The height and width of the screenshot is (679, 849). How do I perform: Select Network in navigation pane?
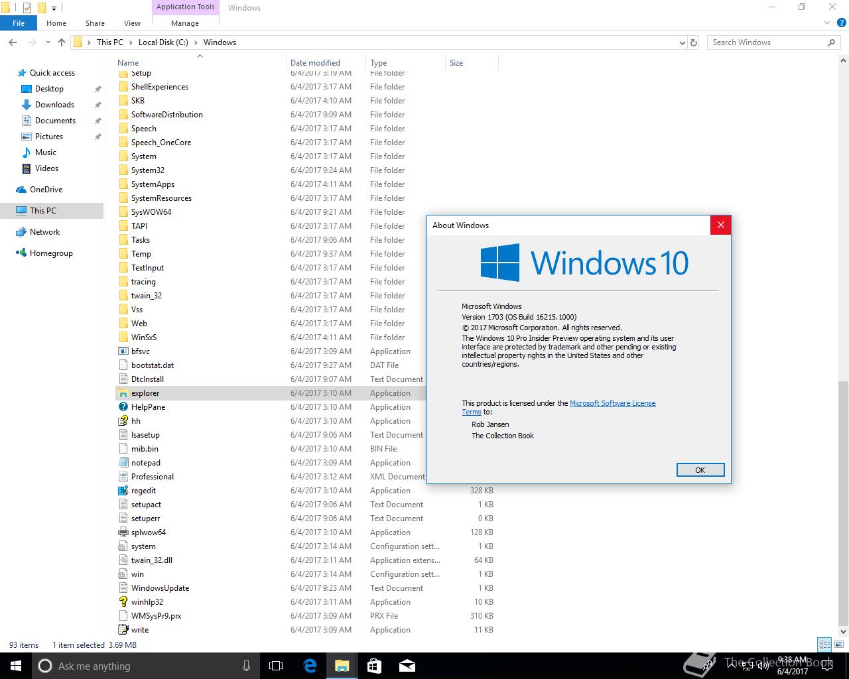pyautogui.click(x=44, y=232)
